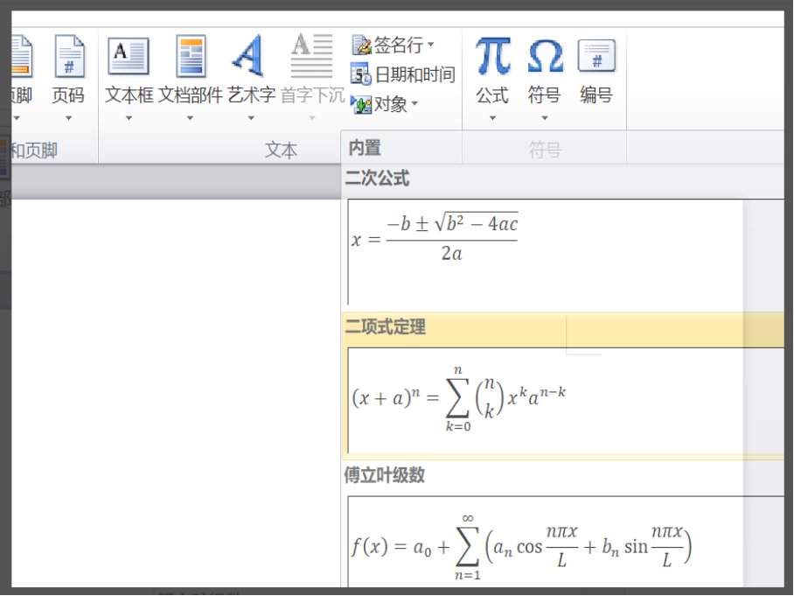Open 文档部件 document parts
The image size is (794, 596).
point(190,58)
